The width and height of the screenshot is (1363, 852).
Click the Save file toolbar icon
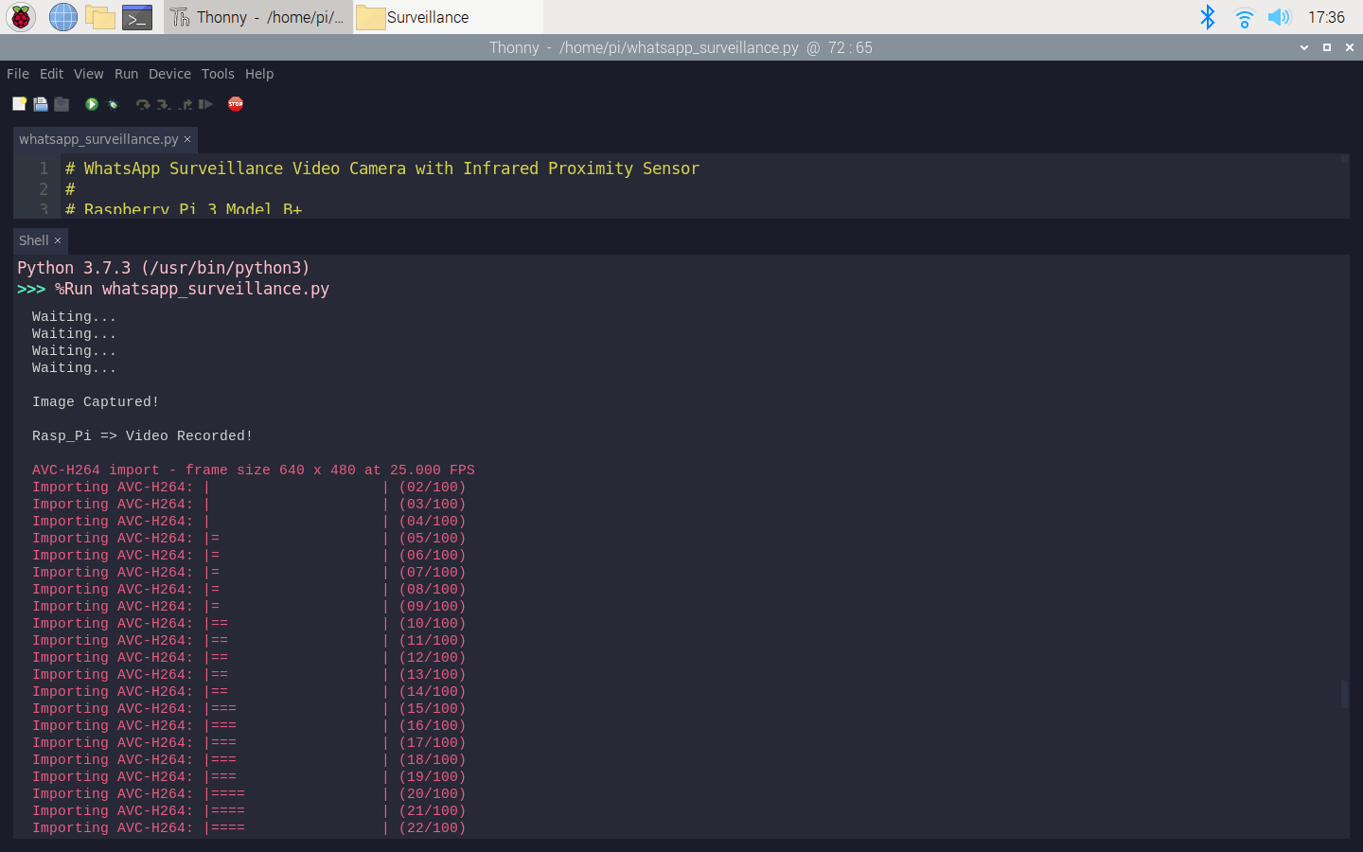(x=62, y=104)
